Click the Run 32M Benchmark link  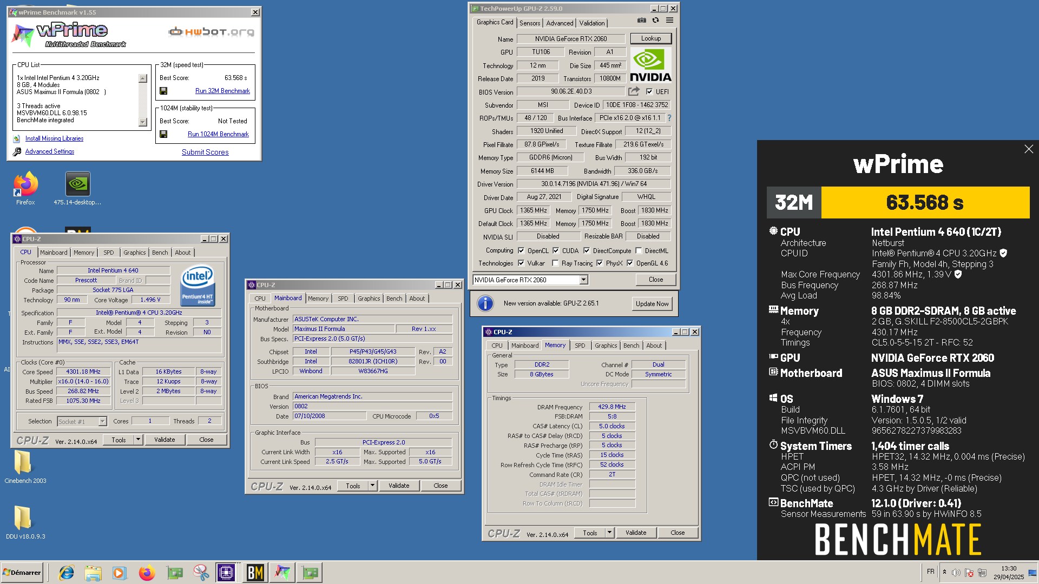(222, 91)
